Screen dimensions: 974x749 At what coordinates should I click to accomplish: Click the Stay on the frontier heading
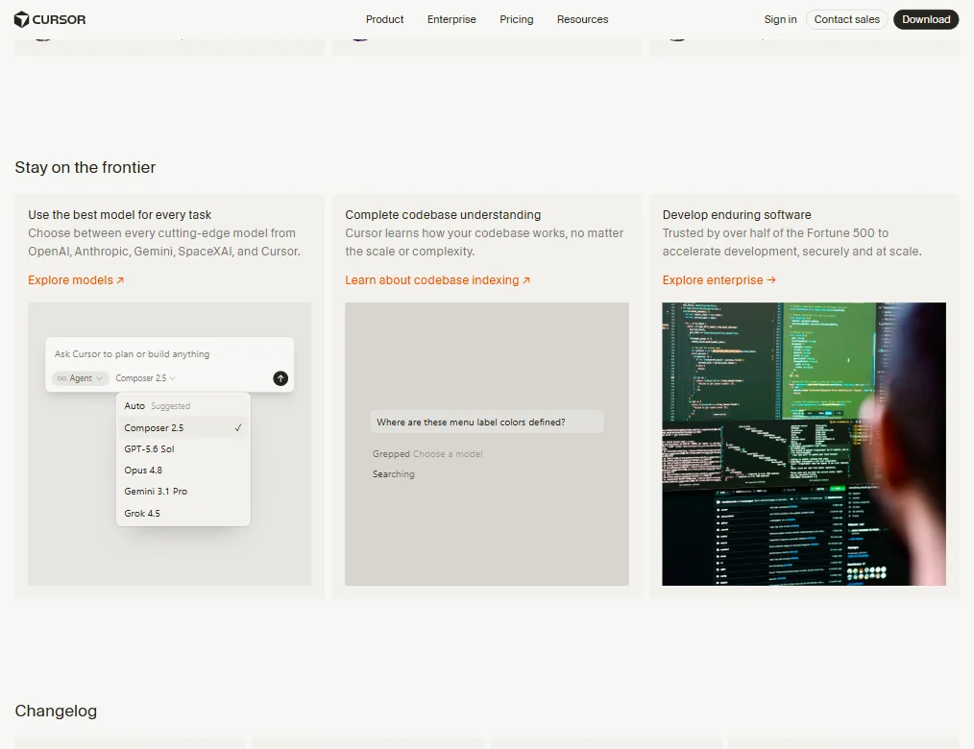coord(85,167)
